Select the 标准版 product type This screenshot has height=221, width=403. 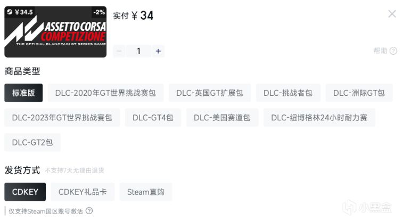23,93
